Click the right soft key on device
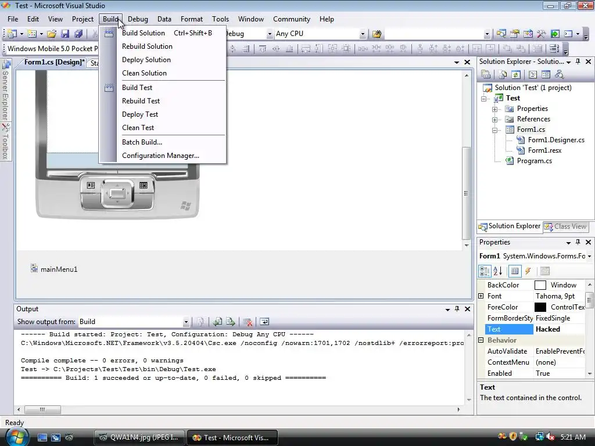This screenshot has width=595, height=446. (144, 185)
